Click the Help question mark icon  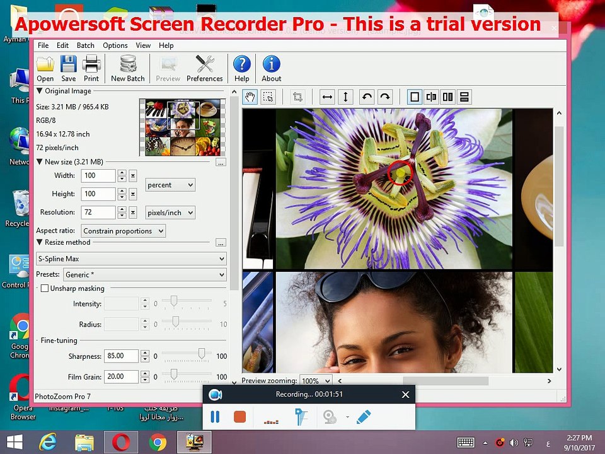[242, 64]
